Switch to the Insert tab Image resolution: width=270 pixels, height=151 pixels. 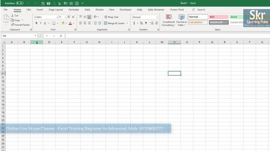[40, 10]
